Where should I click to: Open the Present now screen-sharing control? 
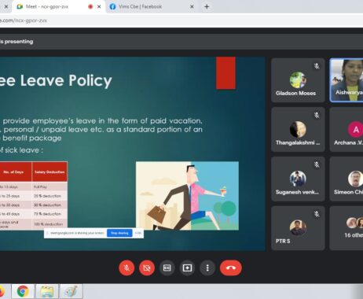click(x=187, y=268)
